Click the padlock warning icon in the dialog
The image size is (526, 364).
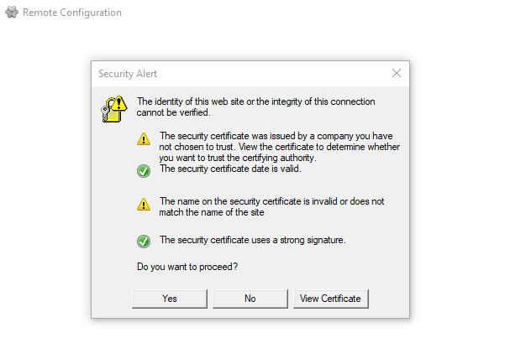coord(113,109)
